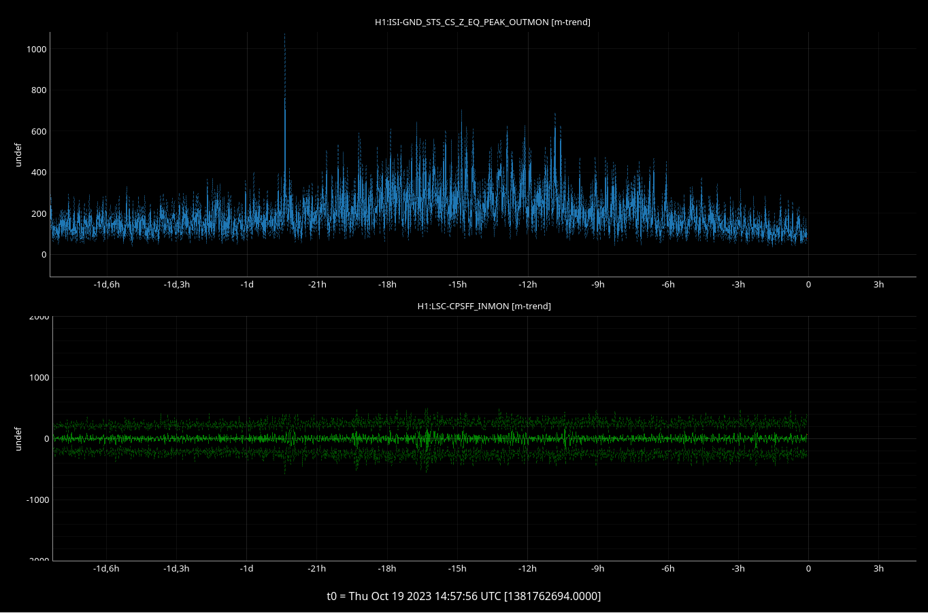Viewport: 928px width, 613px height.
Task: Click the 800 y-axis tick on top plot
Action: coord(38,90)
